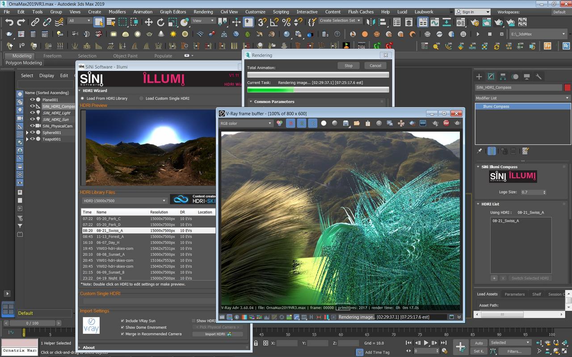Viewport: 572px width, 357px height.
Task: Cancel the render in Rendering dialog
Action: pos(375,66)
